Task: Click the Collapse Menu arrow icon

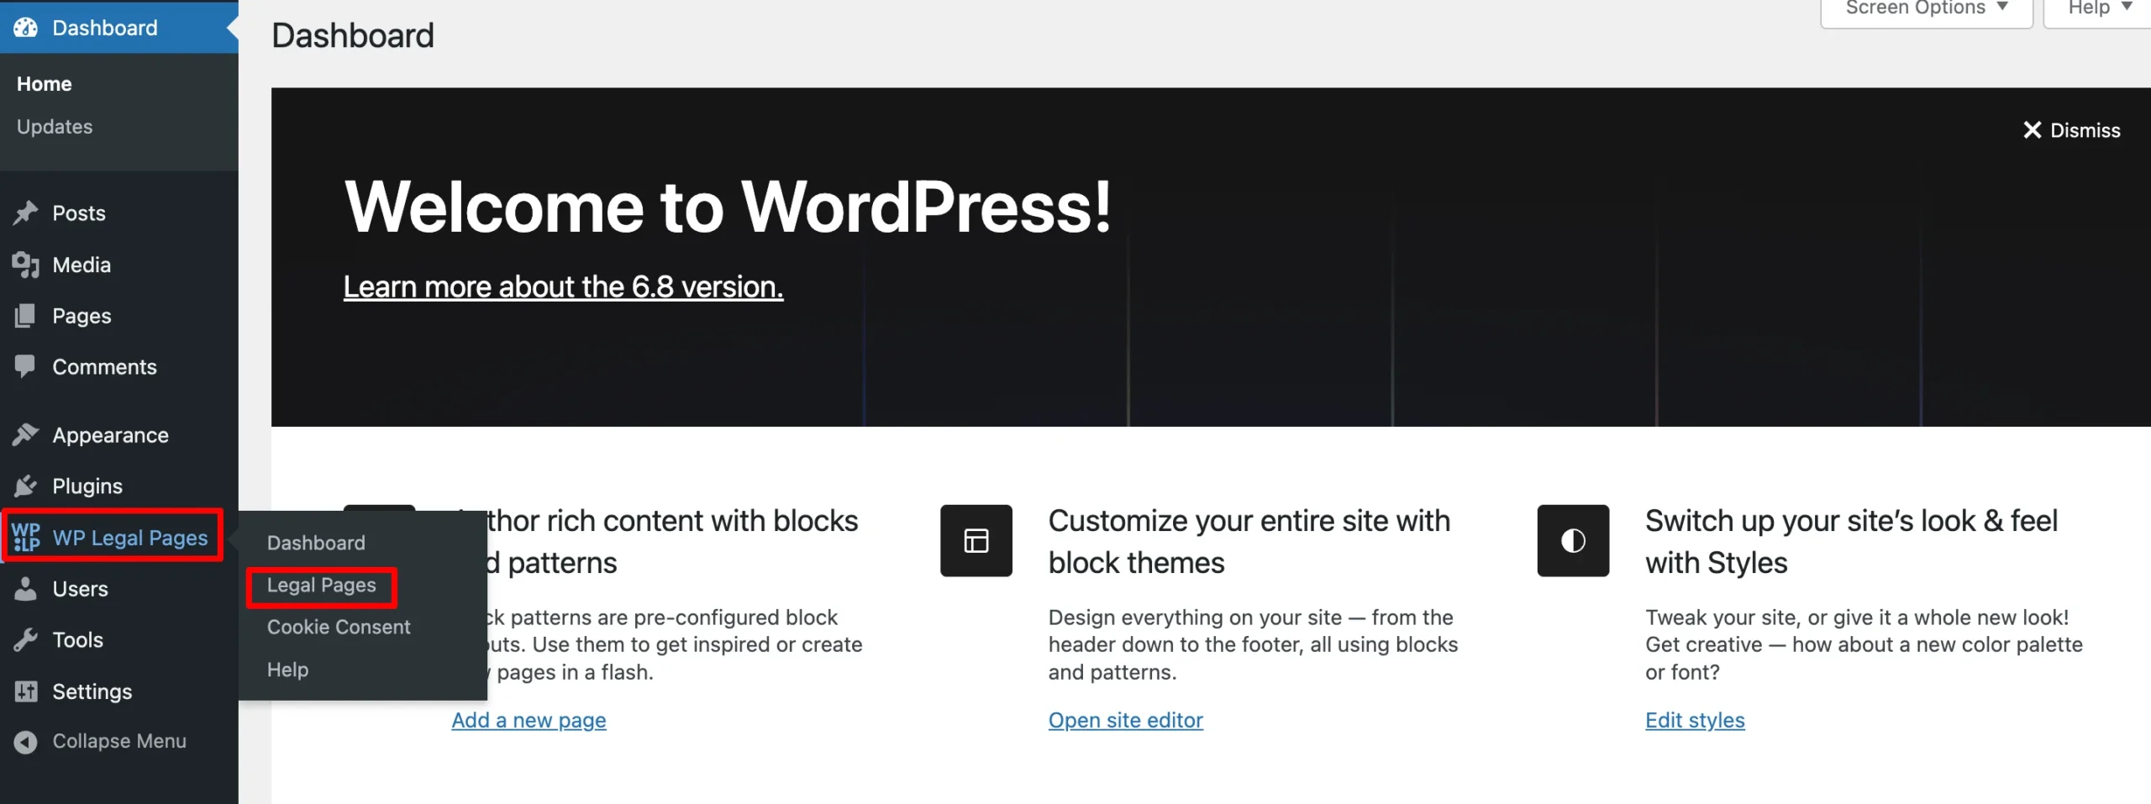Action: pos(26,742)
